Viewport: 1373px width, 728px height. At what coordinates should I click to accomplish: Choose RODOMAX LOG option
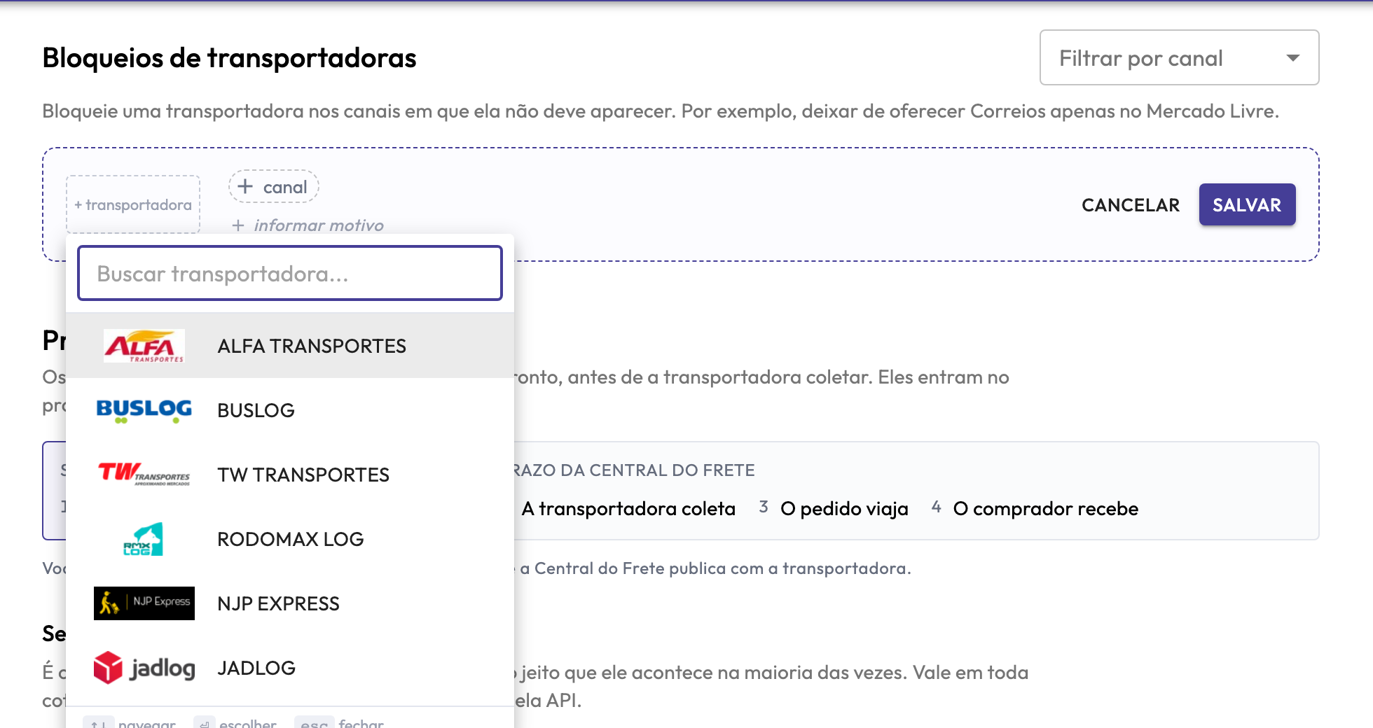290,539
